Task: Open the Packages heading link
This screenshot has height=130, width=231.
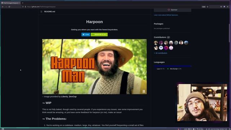Action: pos(158,24)
